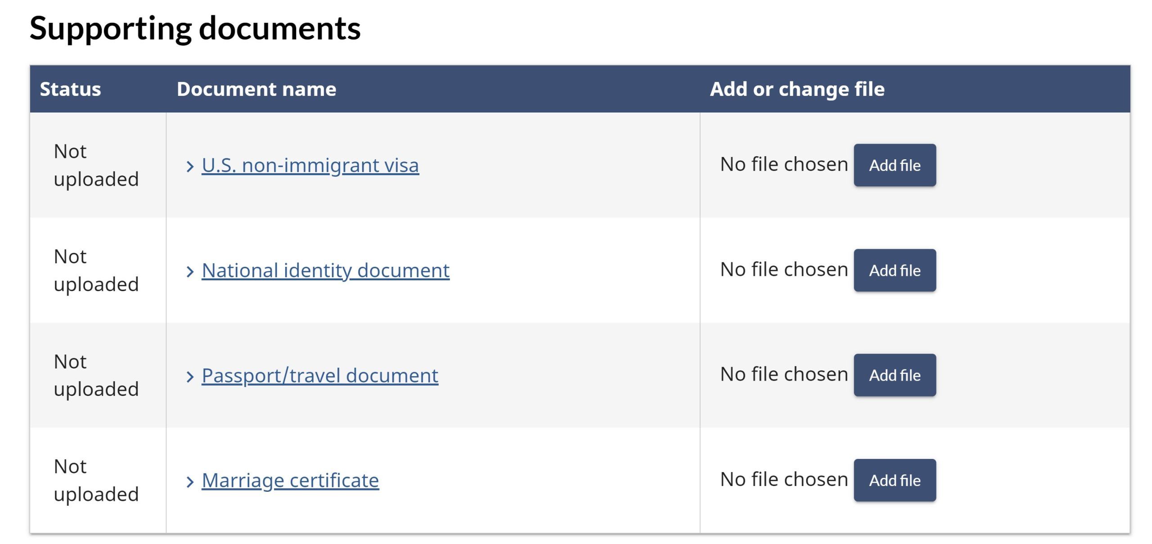This screenshot has height=544, width=1152.
Task: Open the U.S. non-immigrant visa link
Action: pyautogui.click(x=310, y=165)
